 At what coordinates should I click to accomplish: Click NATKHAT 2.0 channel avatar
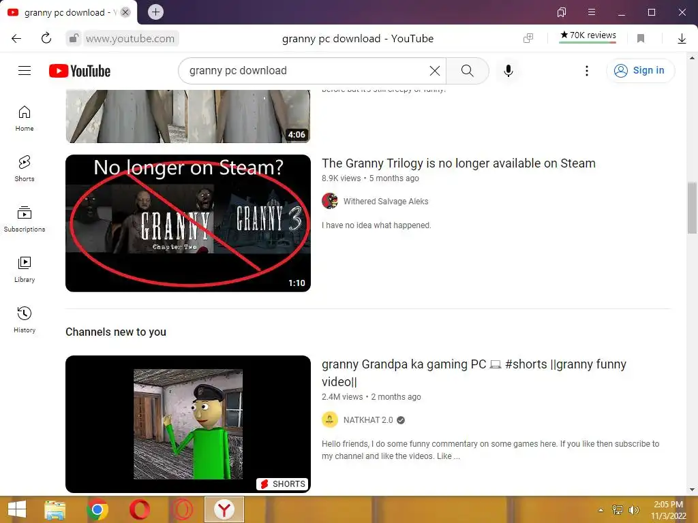click(x=330, y=419)
